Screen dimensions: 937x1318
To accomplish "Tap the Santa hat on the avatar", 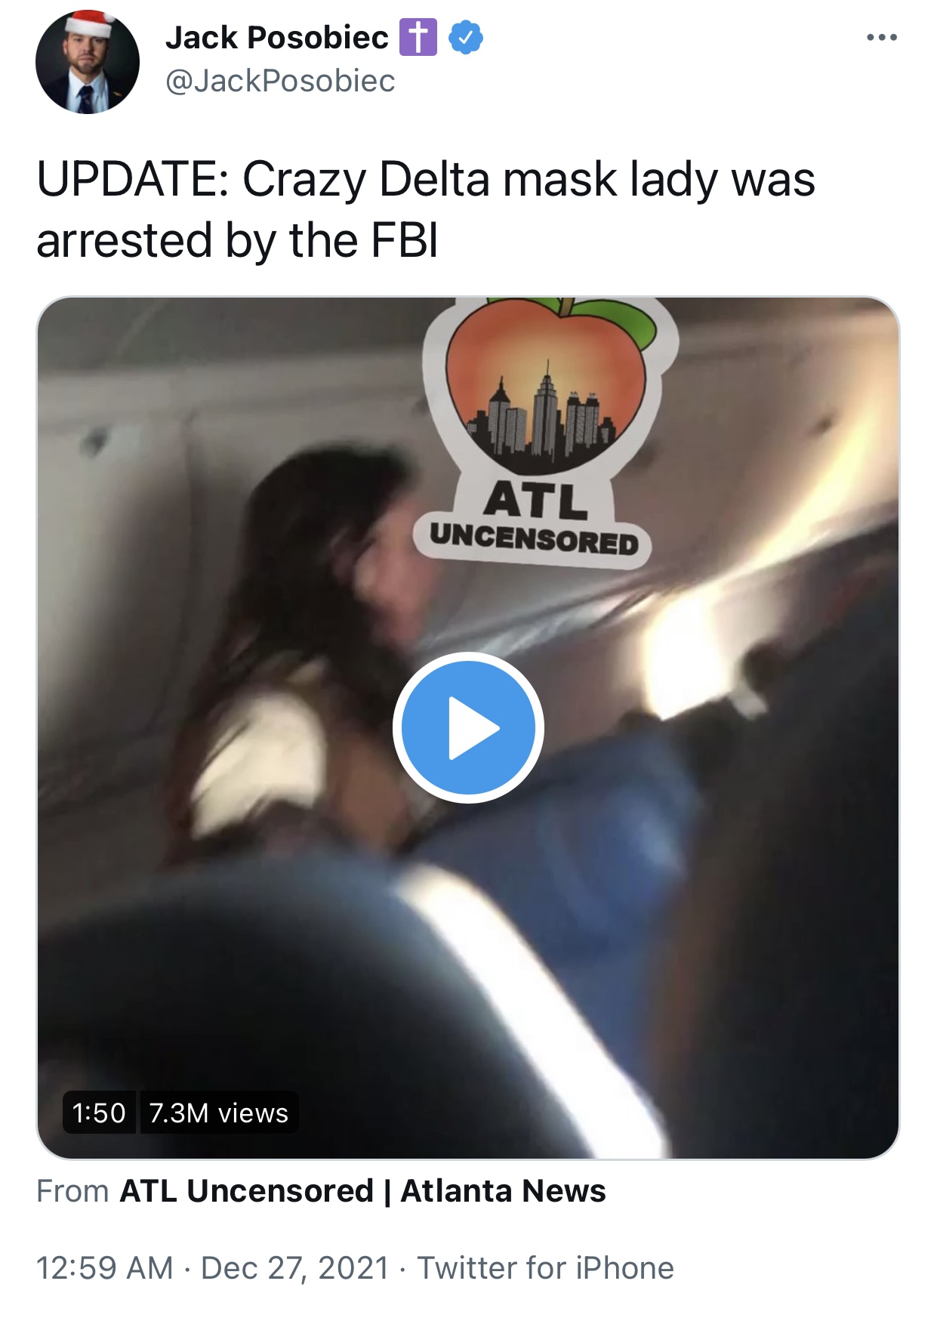I will point(89,23).
